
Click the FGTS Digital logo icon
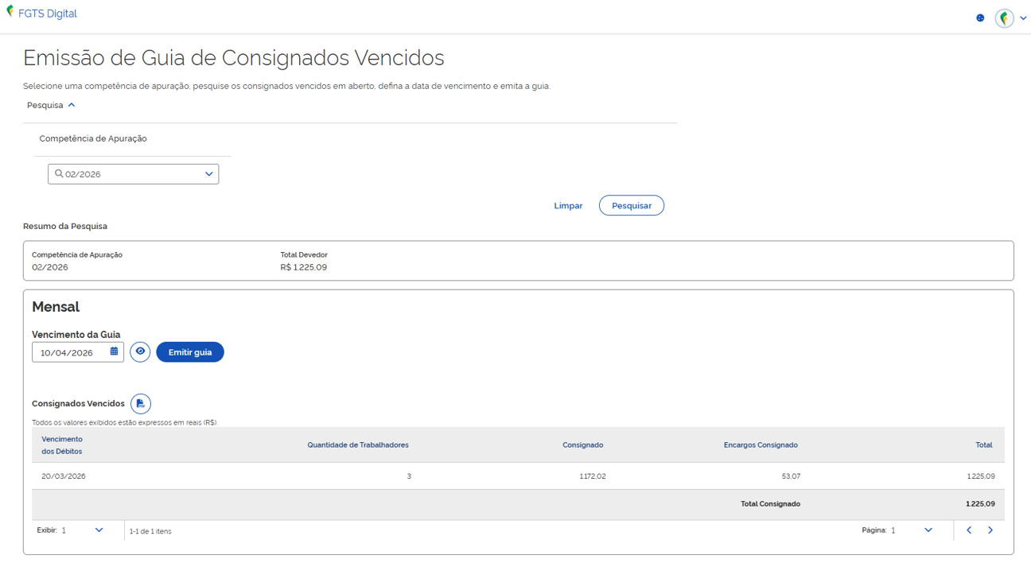[10, 14]
